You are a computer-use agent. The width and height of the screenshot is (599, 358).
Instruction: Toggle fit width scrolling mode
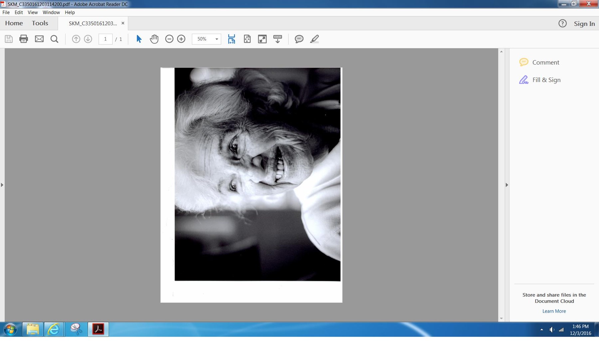pyautogui.click(x=232, y=39)
